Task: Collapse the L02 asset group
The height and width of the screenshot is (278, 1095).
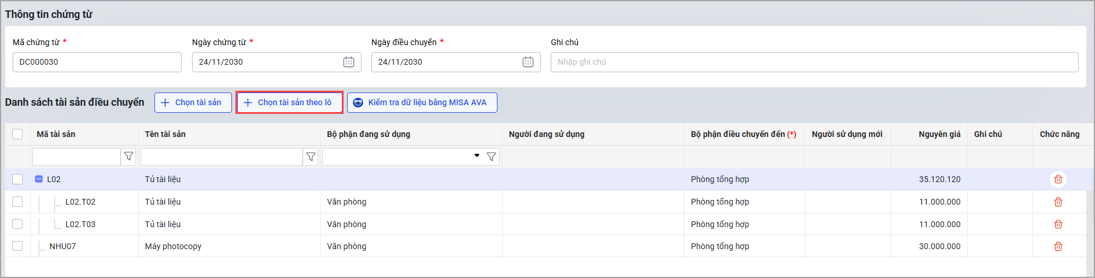Action: (39, 179)
